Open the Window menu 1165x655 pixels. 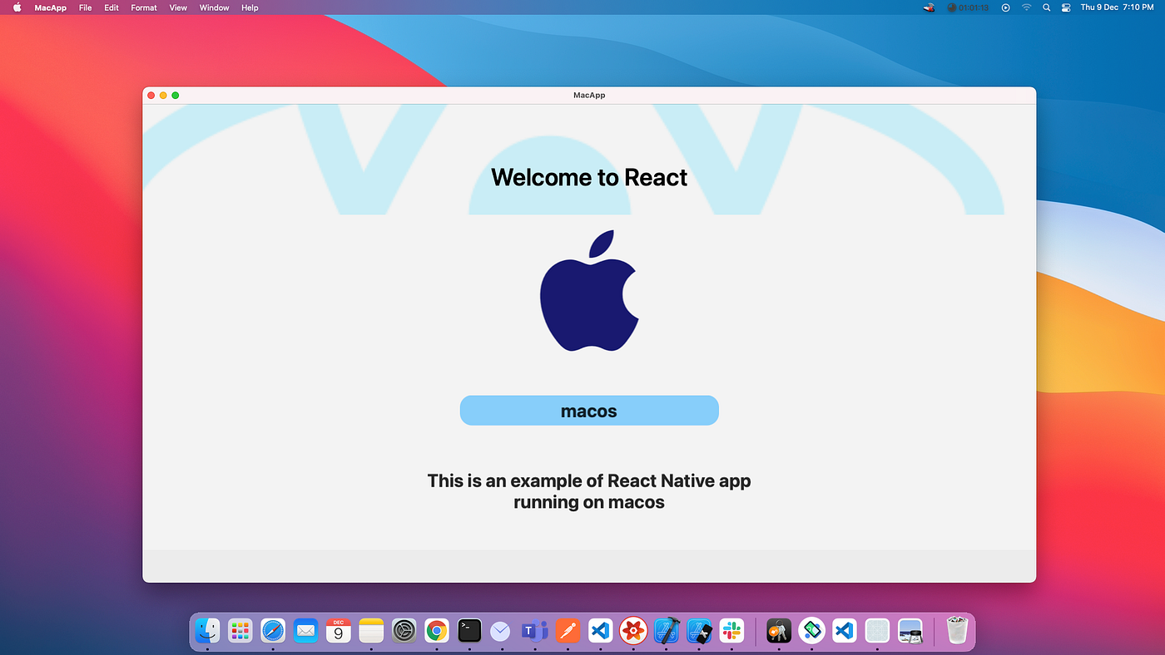214,7
